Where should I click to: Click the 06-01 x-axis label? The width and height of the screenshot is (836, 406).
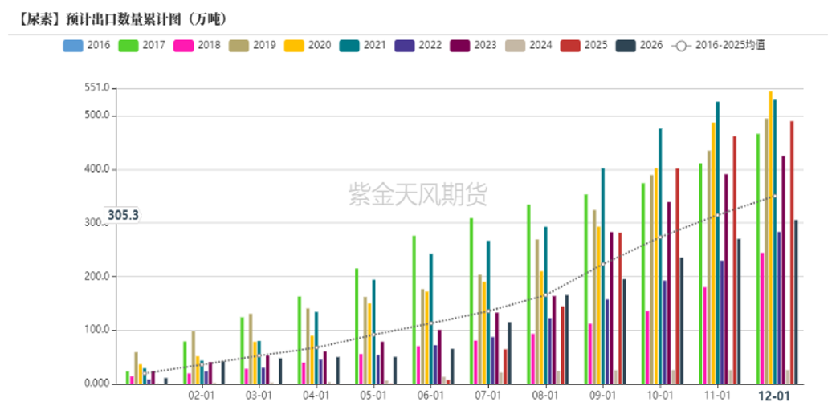[430, 396]
